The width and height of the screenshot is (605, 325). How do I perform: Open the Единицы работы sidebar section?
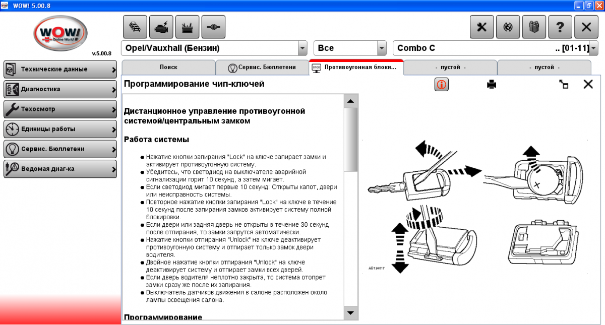coord(60,129)
